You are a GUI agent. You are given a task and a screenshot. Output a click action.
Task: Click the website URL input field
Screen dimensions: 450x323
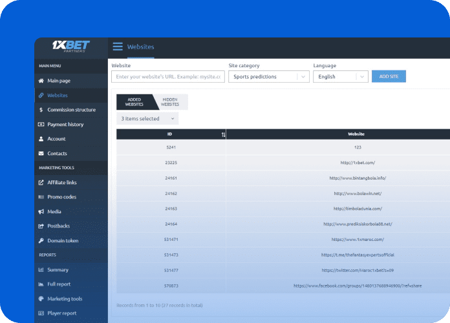coord(167,76)
